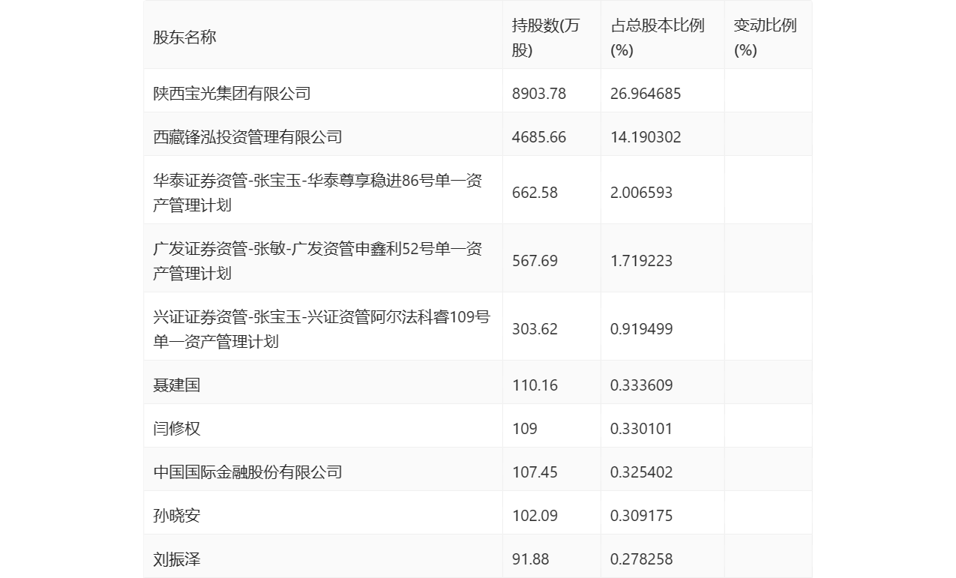This screenshot has height=578, width=956.
Task: Select shareholder 陕西宝光集团有限公司
Action: [233, 93]
